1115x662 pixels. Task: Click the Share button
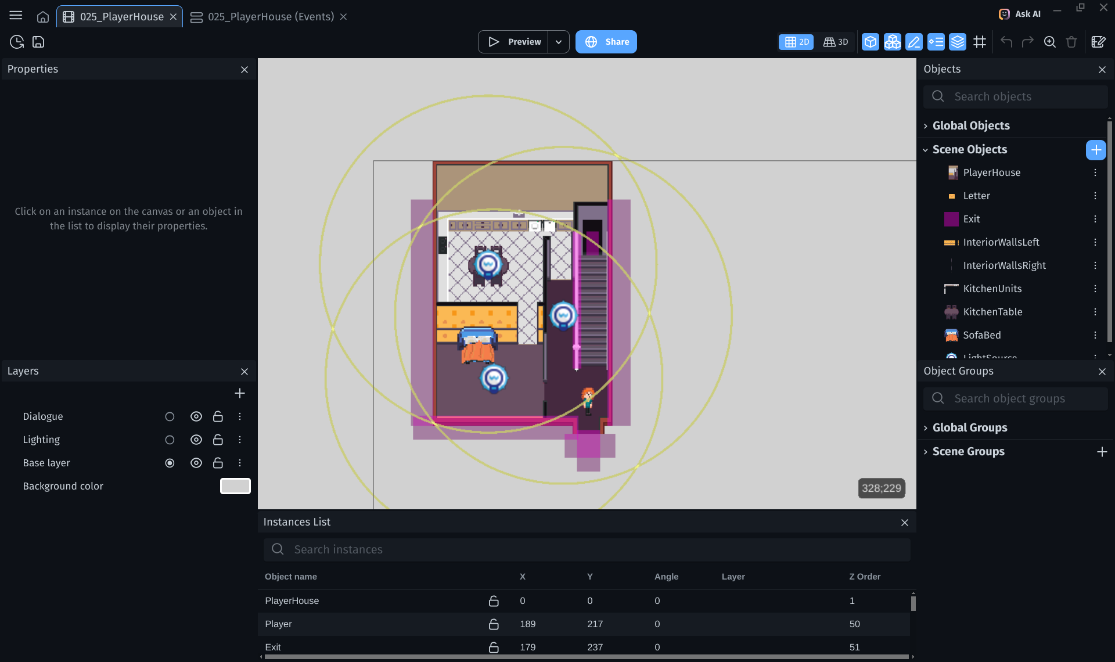point(606,42)
